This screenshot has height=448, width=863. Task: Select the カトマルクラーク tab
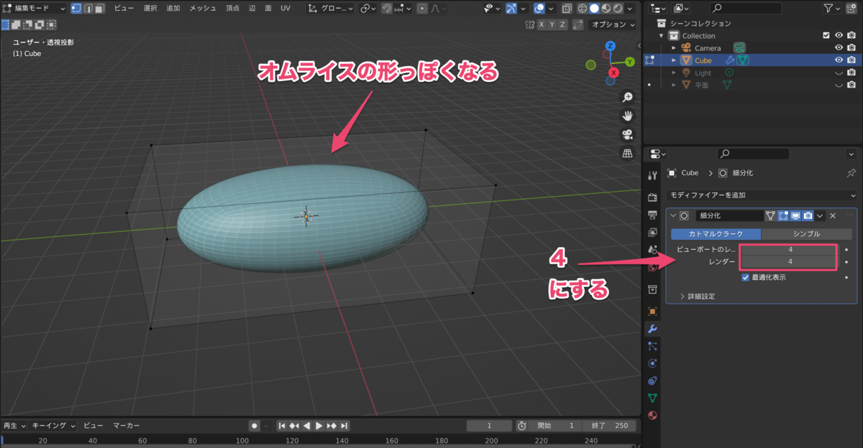tap(716, 234)
